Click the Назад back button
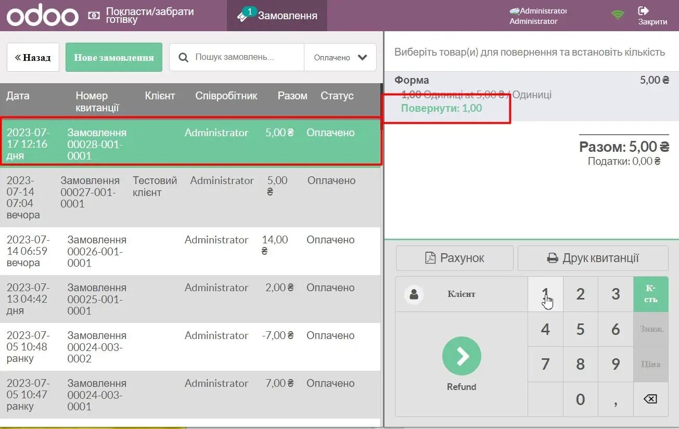 (x=33, y=57)
